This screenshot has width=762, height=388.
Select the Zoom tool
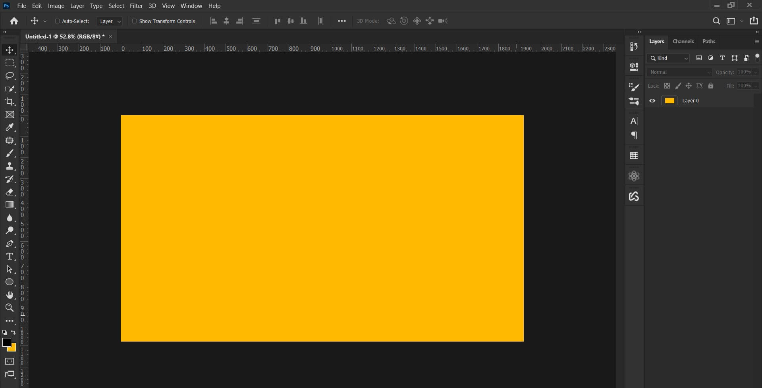(10, 308)
